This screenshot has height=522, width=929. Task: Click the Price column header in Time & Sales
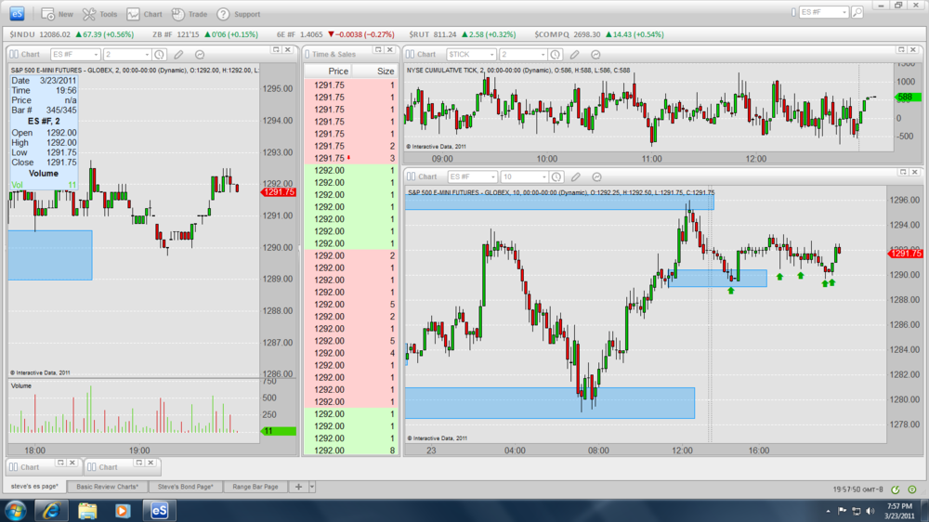(338, 72)
